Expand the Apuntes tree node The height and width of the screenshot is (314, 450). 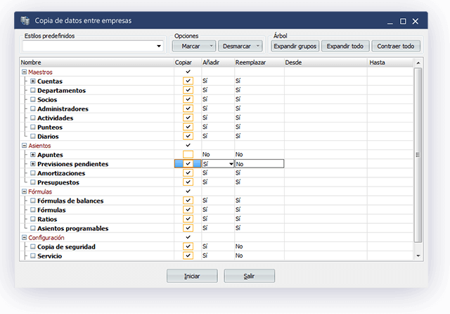(x=32, y=154)
